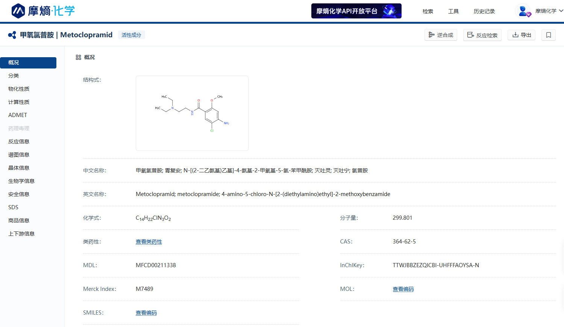This screenshot has width=564, height=327.
Task: Click the 摩熵化学API开放平台 banner
Action: [x=356, y=11]
